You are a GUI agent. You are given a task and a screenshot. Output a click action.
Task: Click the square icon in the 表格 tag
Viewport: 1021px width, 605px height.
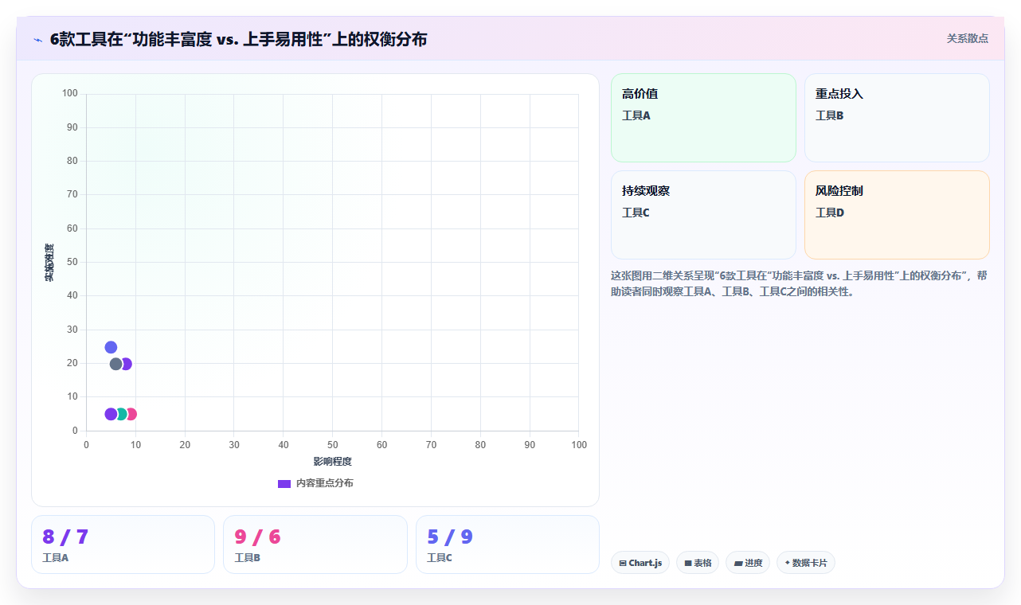688,564
